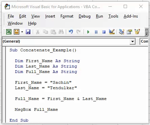Click the Find binoculars icon
This screenshot has height=125, width=150.
[61, 32]
